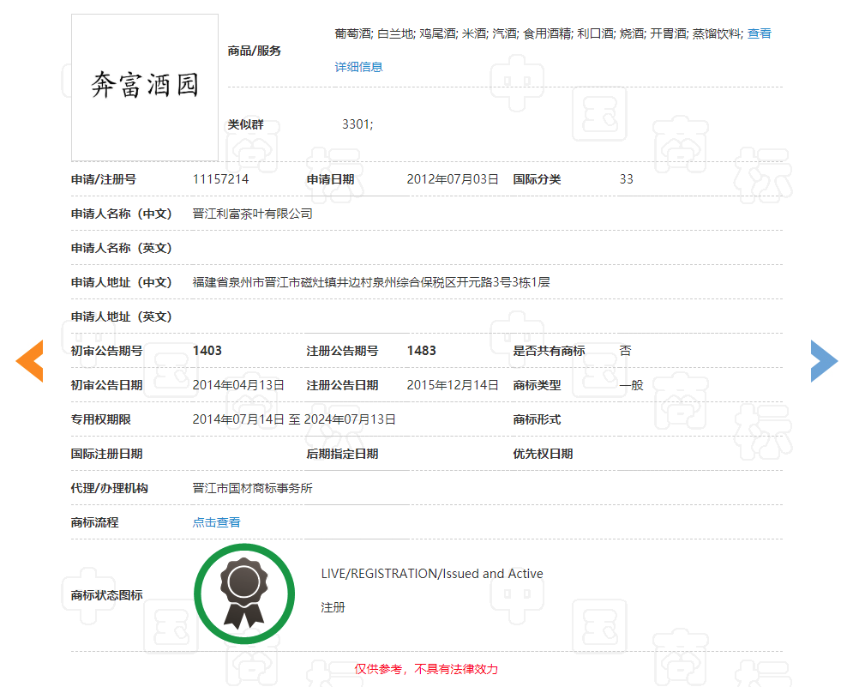Click the 商标类型 field label
Viewport: 853px width, 687px height.
537,385
